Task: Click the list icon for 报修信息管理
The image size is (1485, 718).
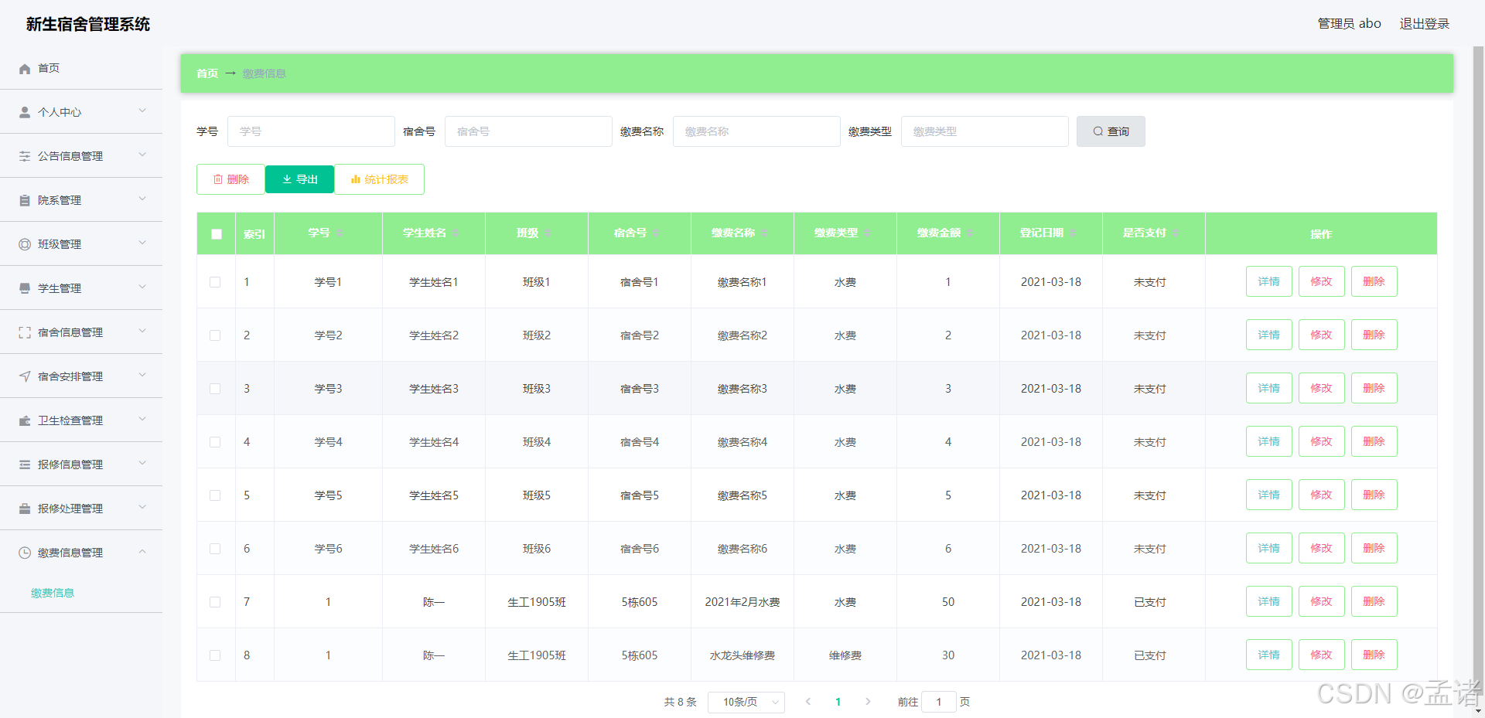Action: pyautogui.click(x=25, y=465)
